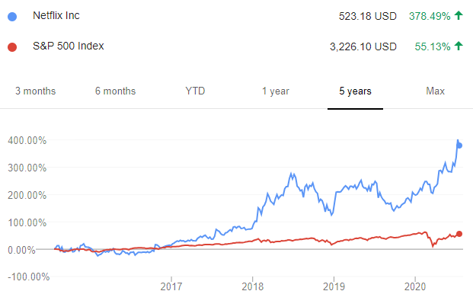Click the green up arrow beside 55.13%
Image resolution: width=473 pixels, height=307 pixels.
tap(459, 46)
